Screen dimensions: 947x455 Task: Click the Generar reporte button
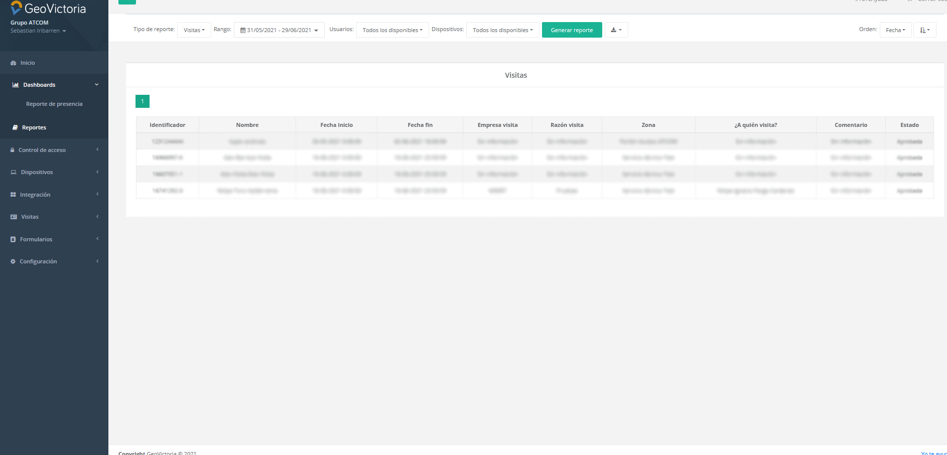pyautogui.click(x=572, y=30)
